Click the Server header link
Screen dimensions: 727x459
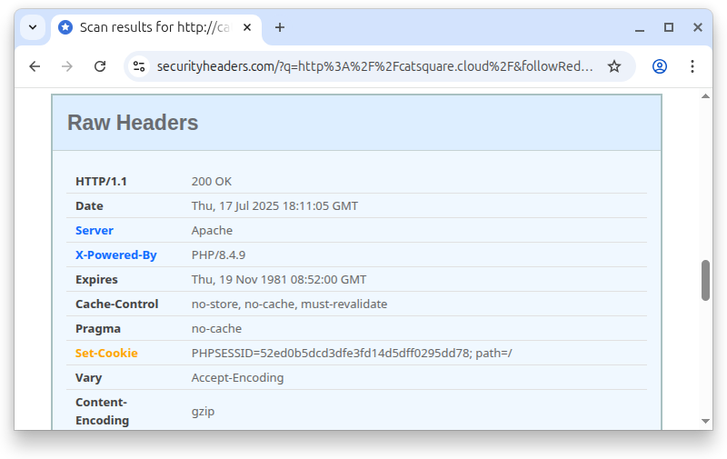coord(95,231)
